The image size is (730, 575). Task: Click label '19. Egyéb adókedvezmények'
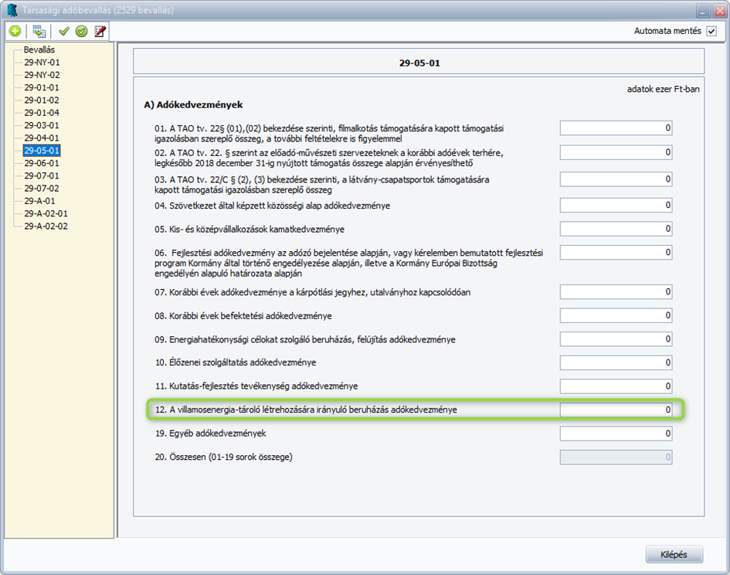[210, 434]
